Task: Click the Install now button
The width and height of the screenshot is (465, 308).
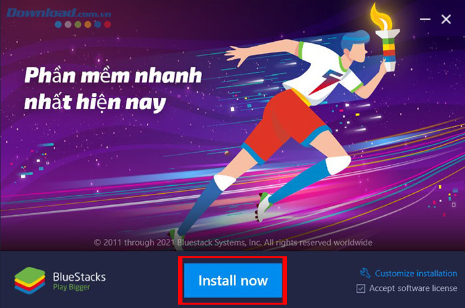Action: click(232, 280)
